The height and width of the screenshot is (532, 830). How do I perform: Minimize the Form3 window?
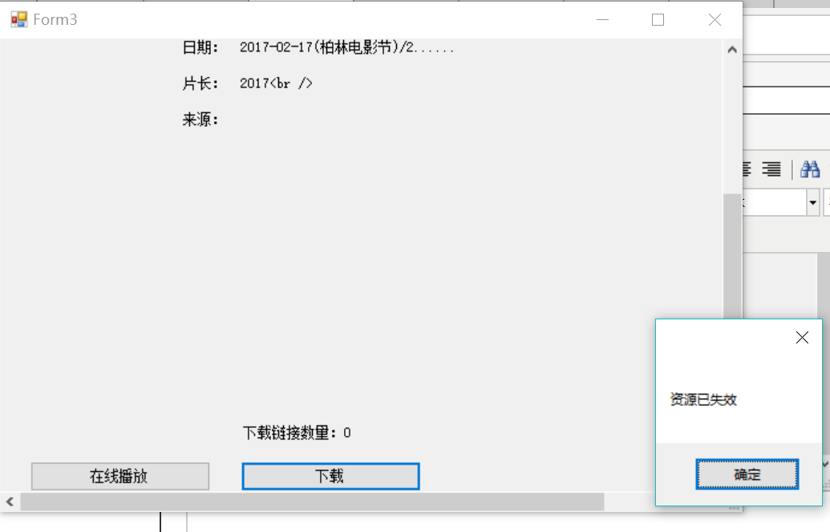(602, 19)
